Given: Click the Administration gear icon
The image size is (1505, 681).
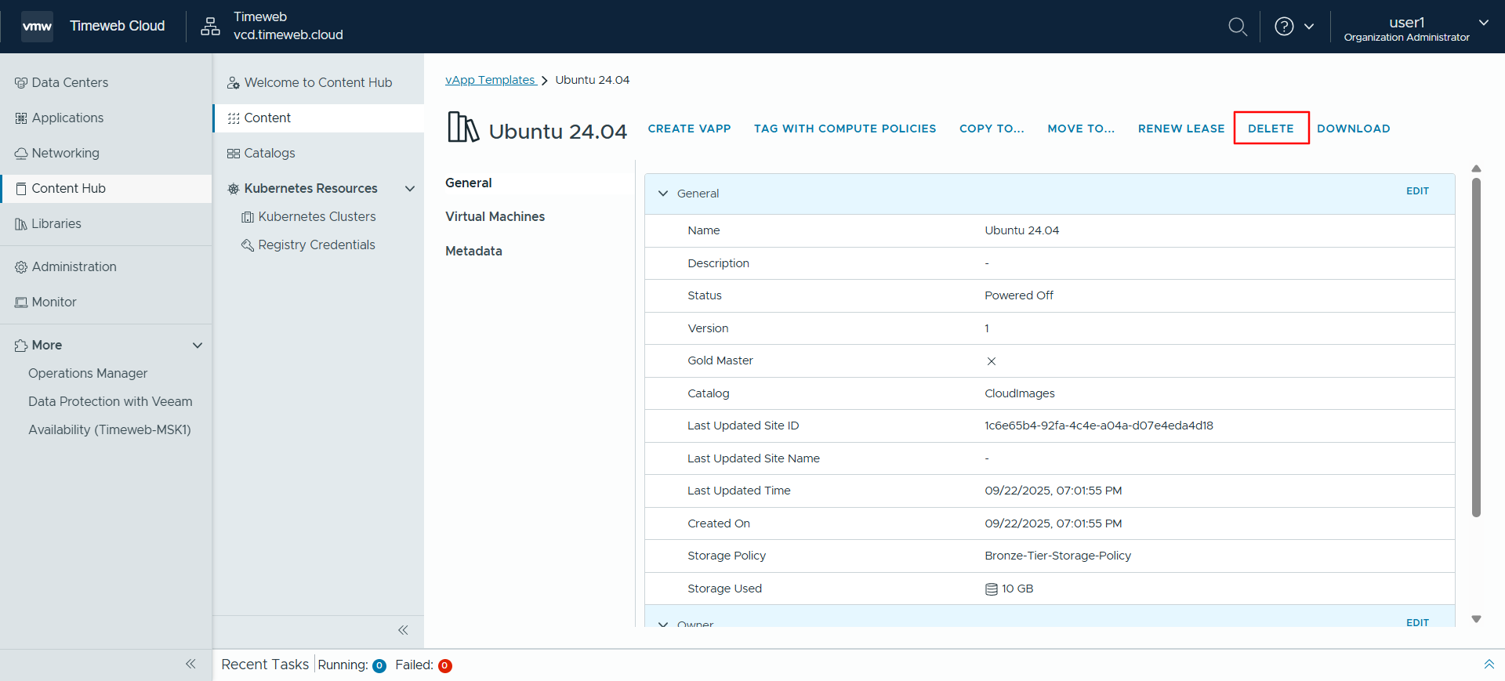Looking at the screenshot, I should click(x=21, y=267).
